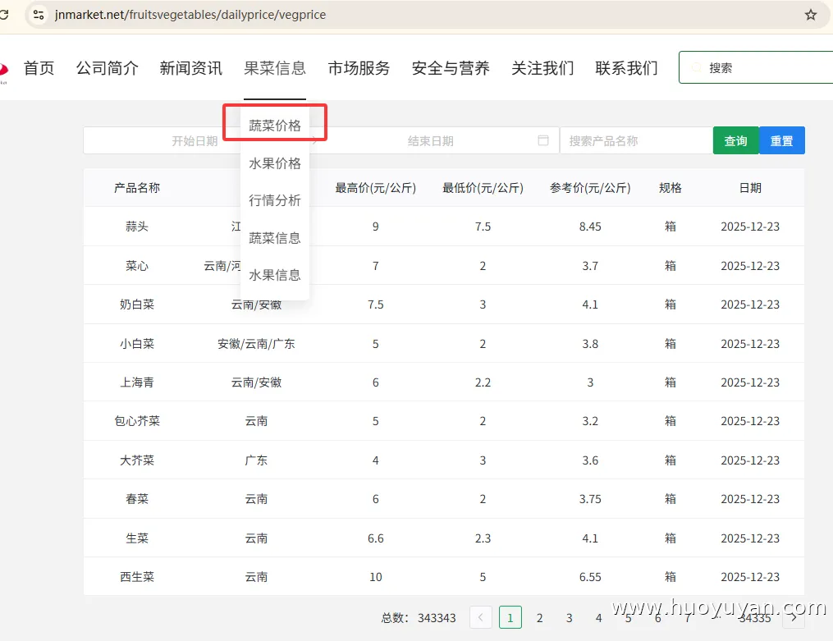Click origin 广东 in 大芥菜 row
The image size is (833, 641).
[256, 460]
